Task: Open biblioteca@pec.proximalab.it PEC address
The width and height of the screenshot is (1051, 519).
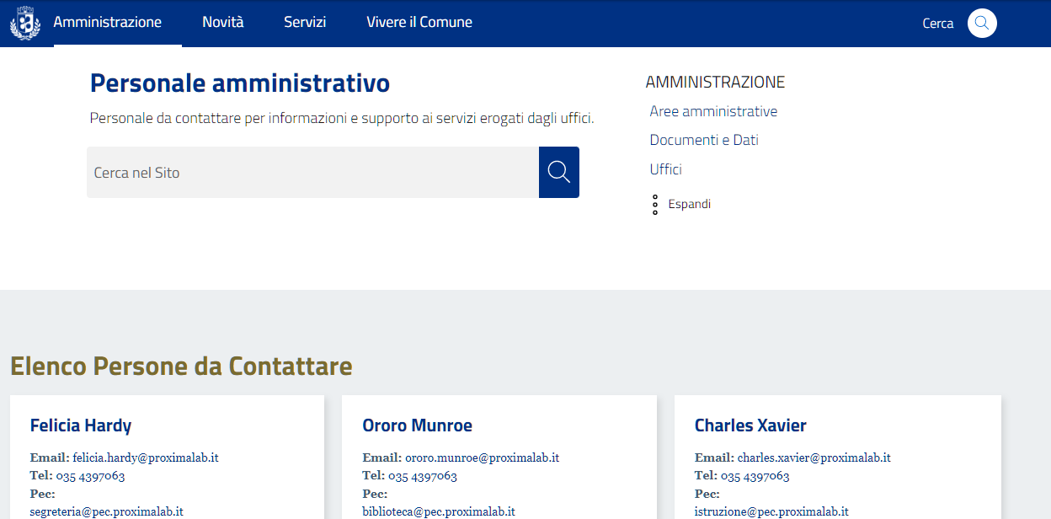Action: [438, 511]
